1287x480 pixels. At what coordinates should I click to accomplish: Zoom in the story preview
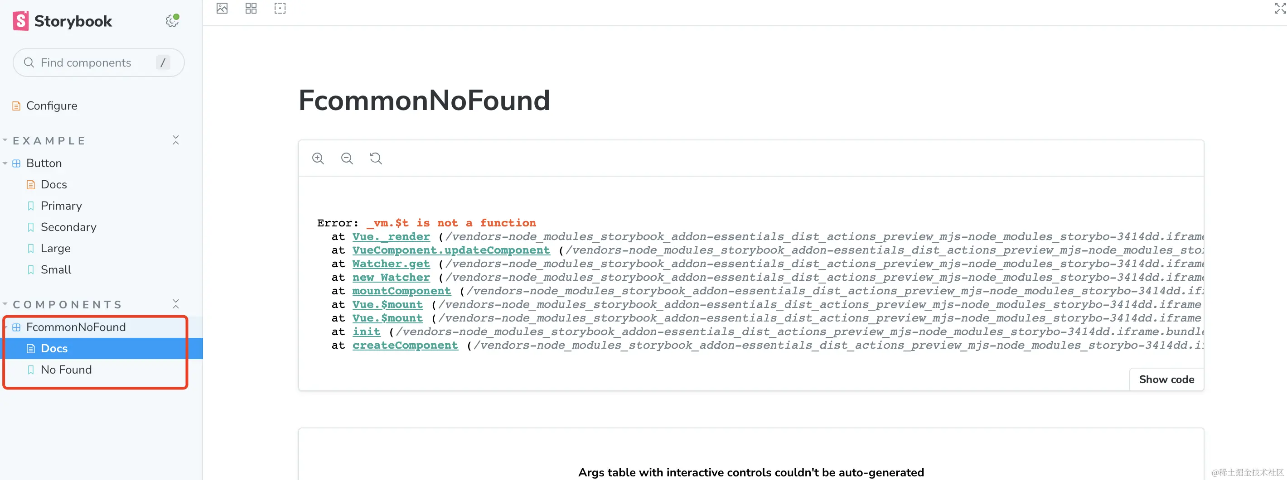point(318,158)
